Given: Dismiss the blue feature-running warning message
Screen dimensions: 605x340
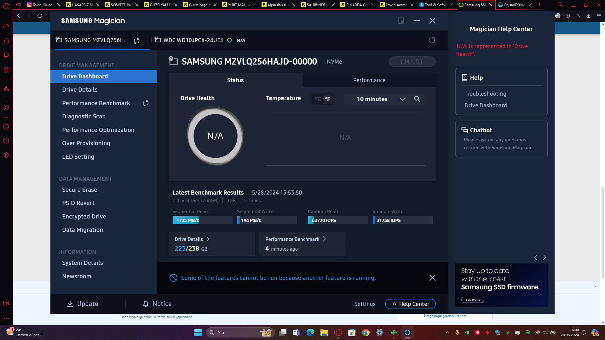Looking at the screenshot, I should 432,278.
